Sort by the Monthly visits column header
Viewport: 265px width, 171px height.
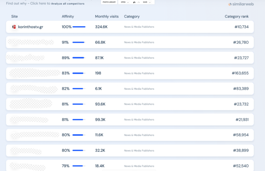pyautogui.click(x=107, y=17)
